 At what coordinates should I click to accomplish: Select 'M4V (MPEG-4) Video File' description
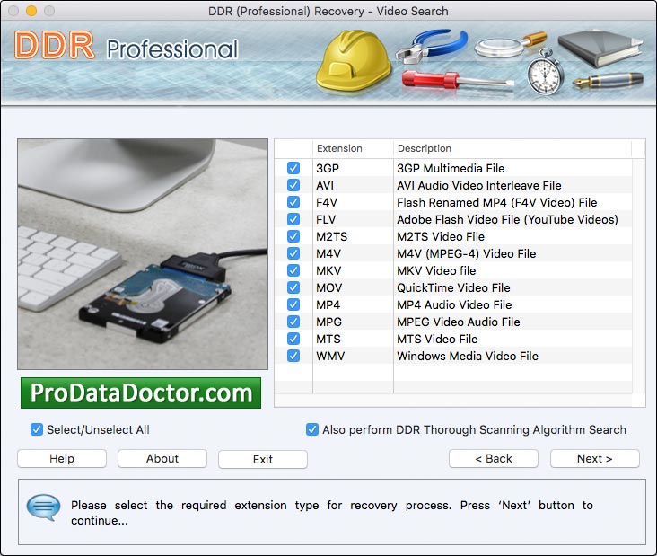[467, 253]
